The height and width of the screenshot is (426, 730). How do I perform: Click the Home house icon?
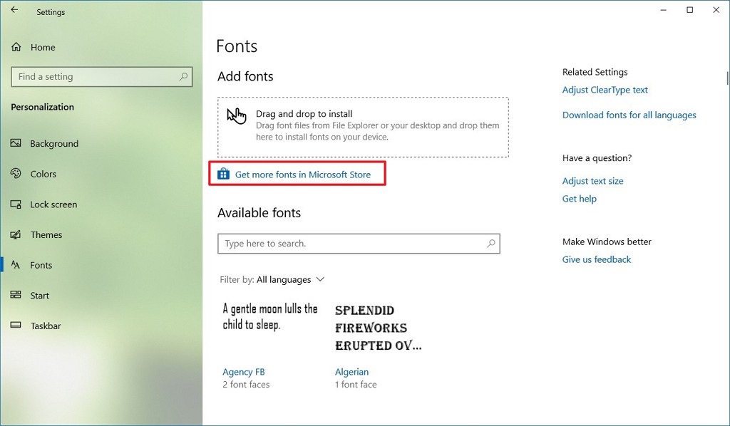[x=16, y=47]
